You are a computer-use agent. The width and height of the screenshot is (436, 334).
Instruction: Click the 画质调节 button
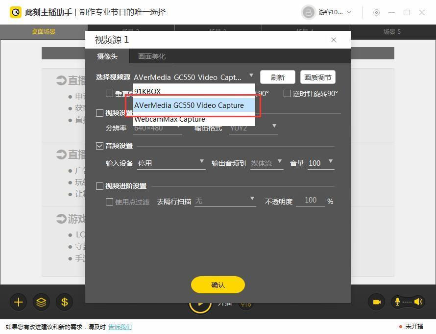tap(318, 77)
